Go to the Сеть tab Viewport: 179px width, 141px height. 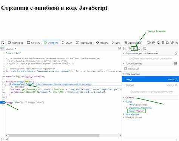pyautogui.click(x=116, y=43)
